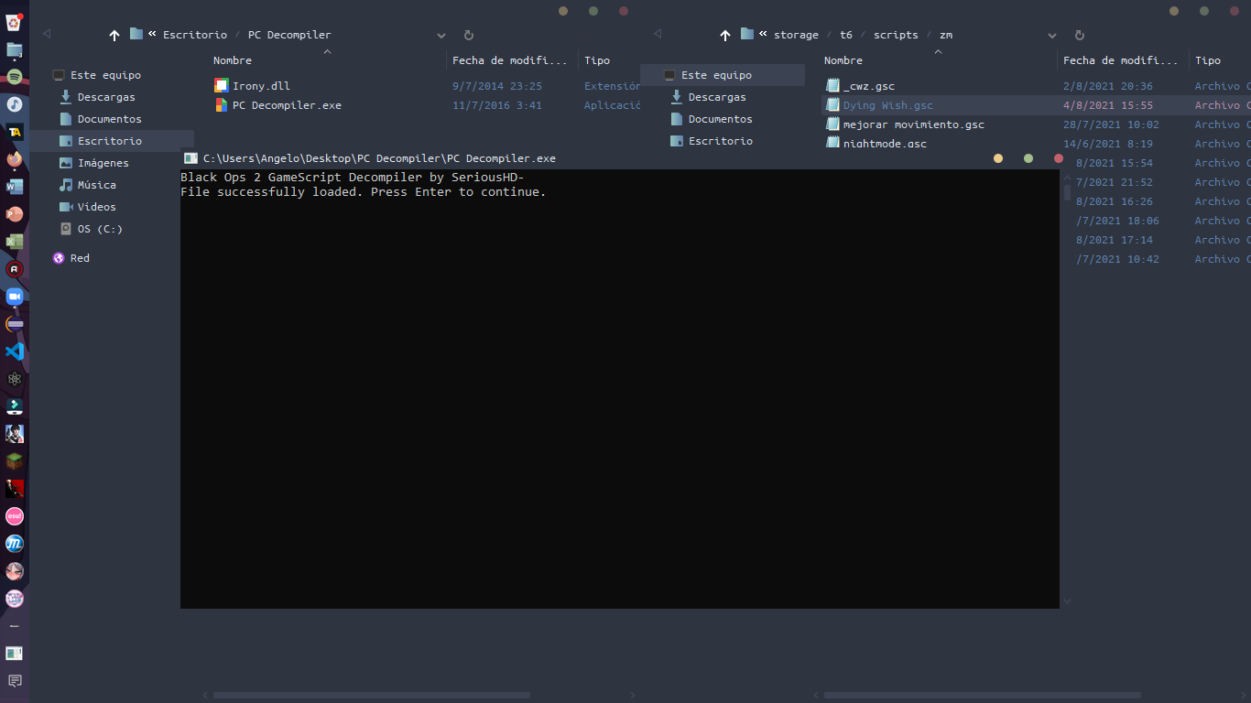This screenshot has height=703, width=1251.
Task: Open the Eclipse icon in the dock
Action: click(x=15, y=324)
